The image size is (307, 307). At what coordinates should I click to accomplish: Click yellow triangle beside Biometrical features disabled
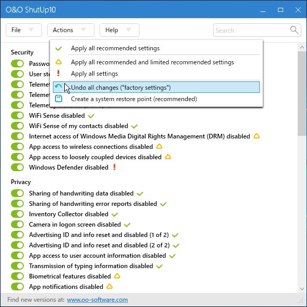[117, 276]
